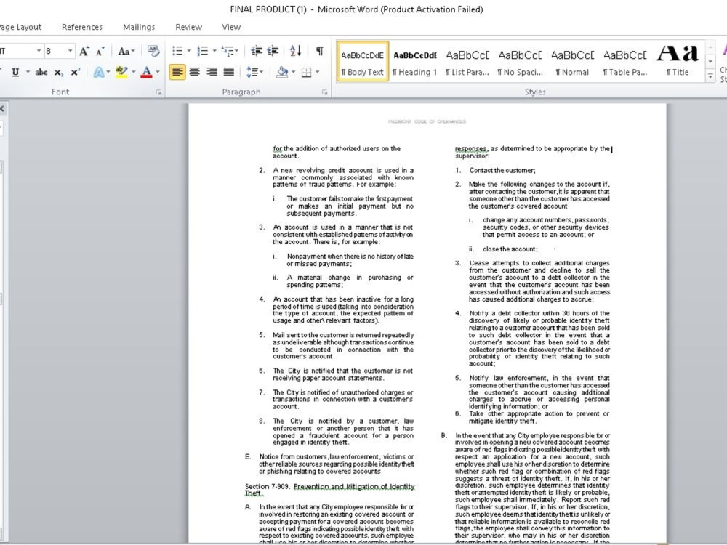The image size is (727, 545).
Task: Open the Paragraph dialog launcher
Action: tap(324, 92)
